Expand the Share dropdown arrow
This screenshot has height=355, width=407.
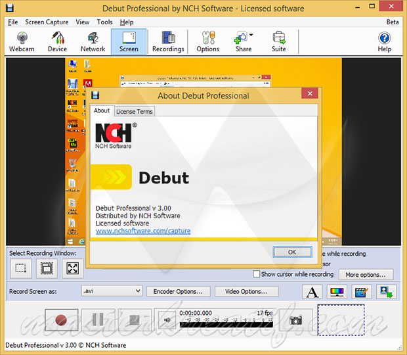click(251, 35)
